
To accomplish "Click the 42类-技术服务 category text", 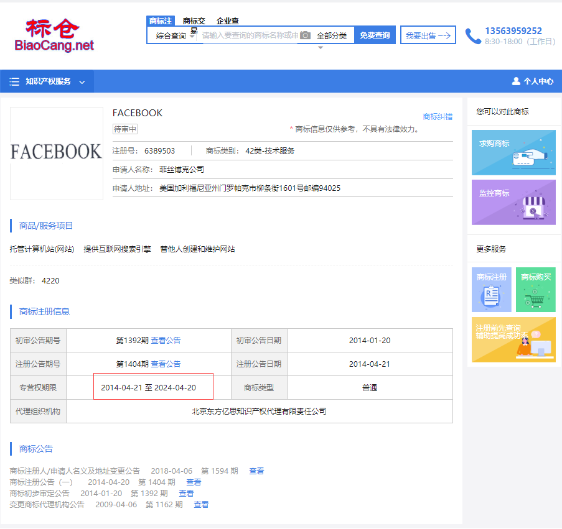I will coord(270,151).
